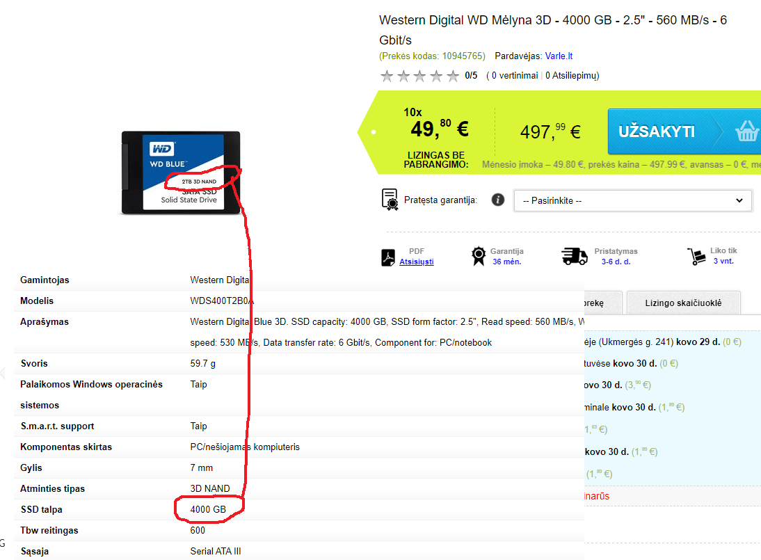The height and width of the screenshot is (560, 761).
Task: Click the product code 10945765 text
Action: click(x=432, y=56)
